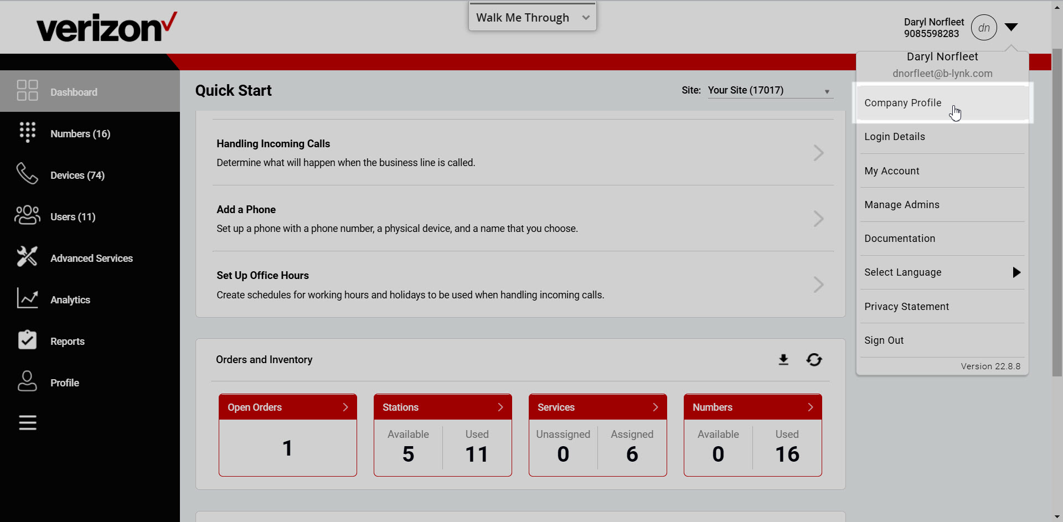The image size is (1063, 522).
Task: Select Company Profile in user menu
Action: coord(942,103)
